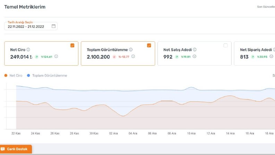Image resolution: width=275 pixels, height=155 pixels.
Task: Click green up-arrow badge on Net Satış Adedi card
Action: pyautogui.click(x=177, y=57)
